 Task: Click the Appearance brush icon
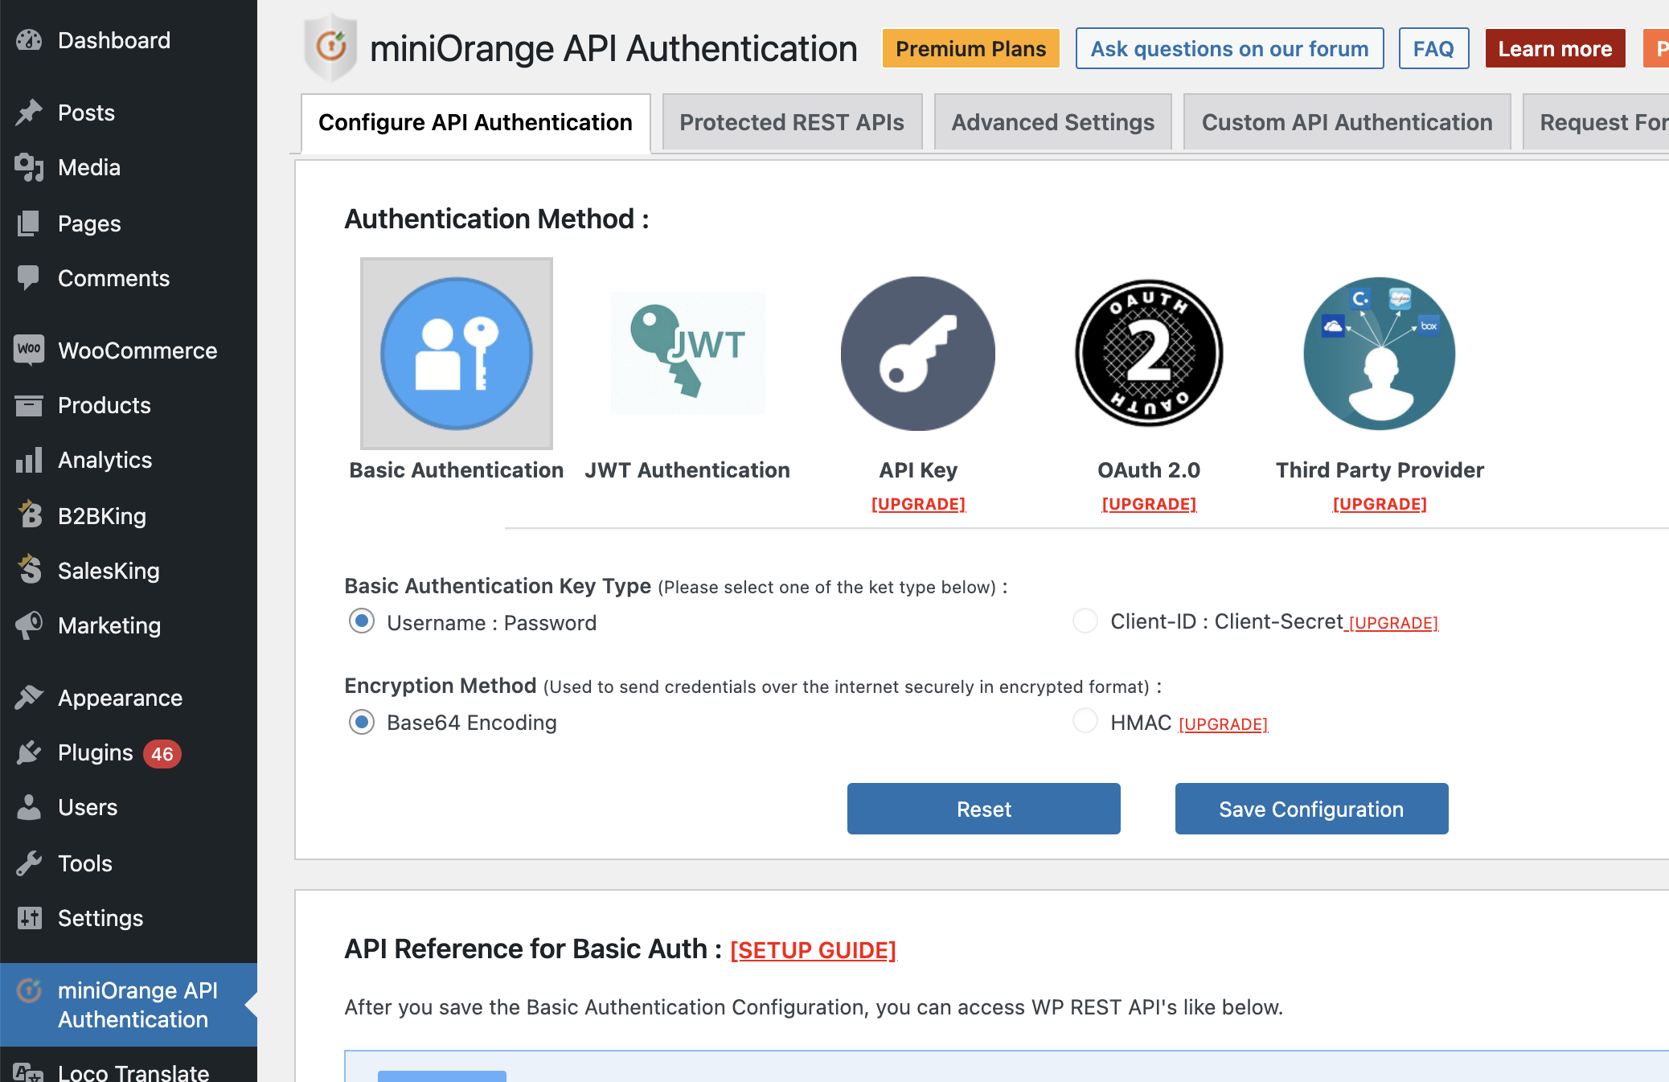tap(29, 698)
